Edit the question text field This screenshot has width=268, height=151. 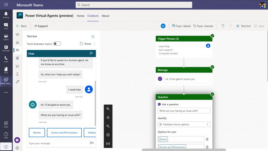(x=184, y=111)
